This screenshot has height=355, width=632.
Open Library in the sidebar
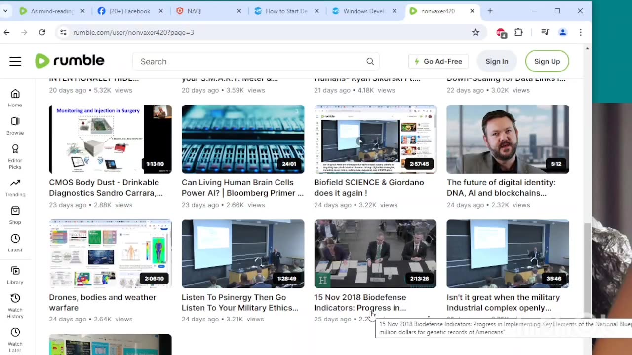(x=15, y=275)
